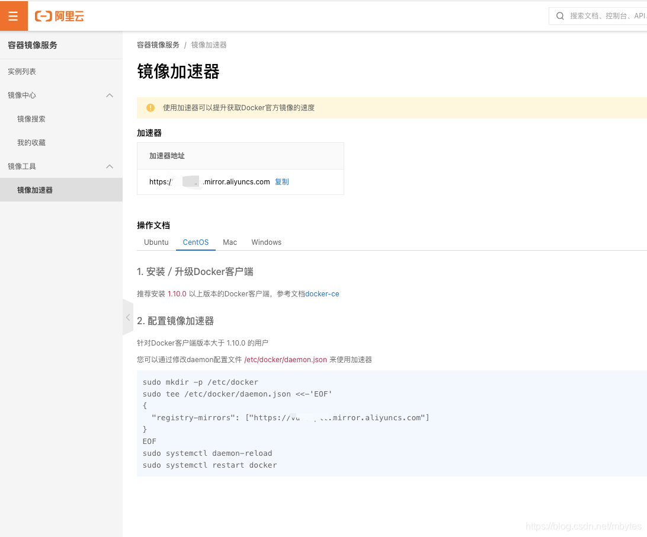Screen dimensions: 647x537
Task: Click heading '2. 配置镜像加速器'
Action: pyautogui.click(x=175, y=321)
